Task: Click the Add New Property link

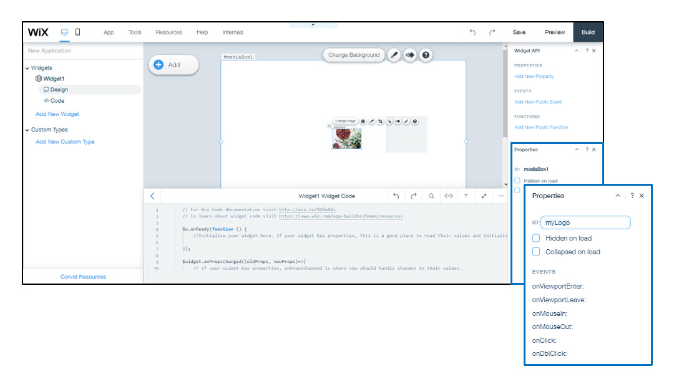Action: (x=534, y=76)
